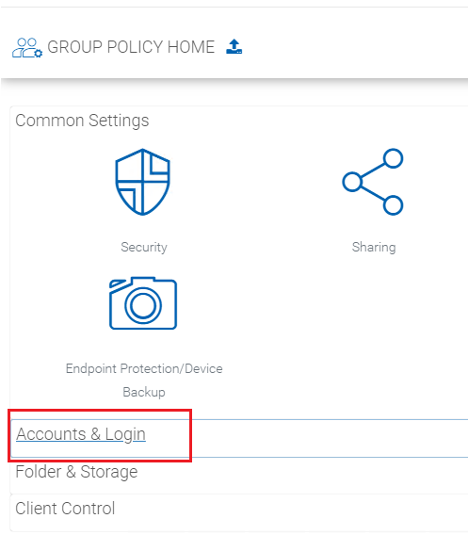Click the word Control in Client Control
Viewport: 468px width, 551px height.
[x=89, y=509]
